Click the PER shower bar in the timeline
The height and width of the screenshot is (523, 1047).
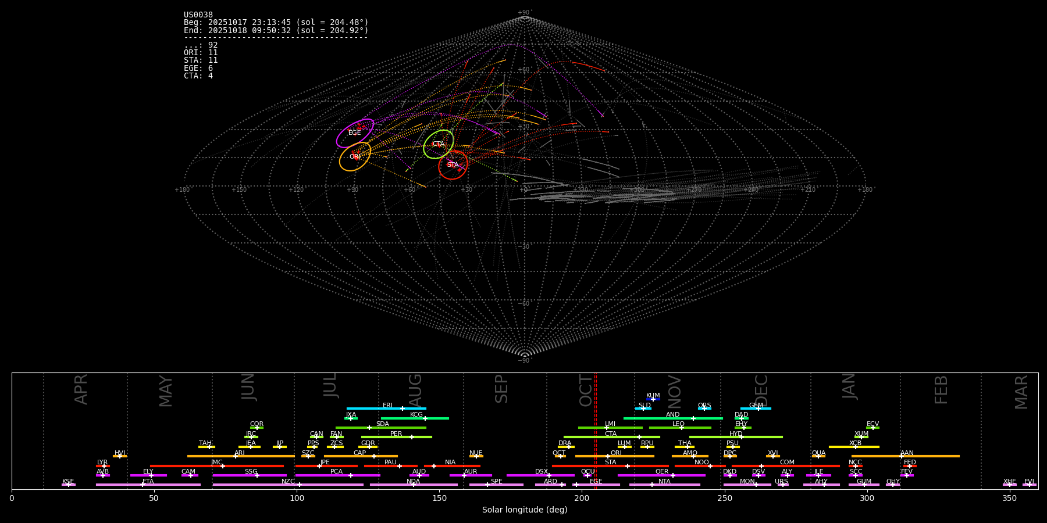397,437
